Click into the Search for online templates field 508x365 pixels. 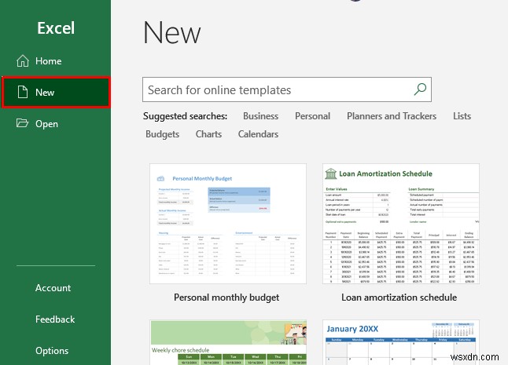(287, 89)
